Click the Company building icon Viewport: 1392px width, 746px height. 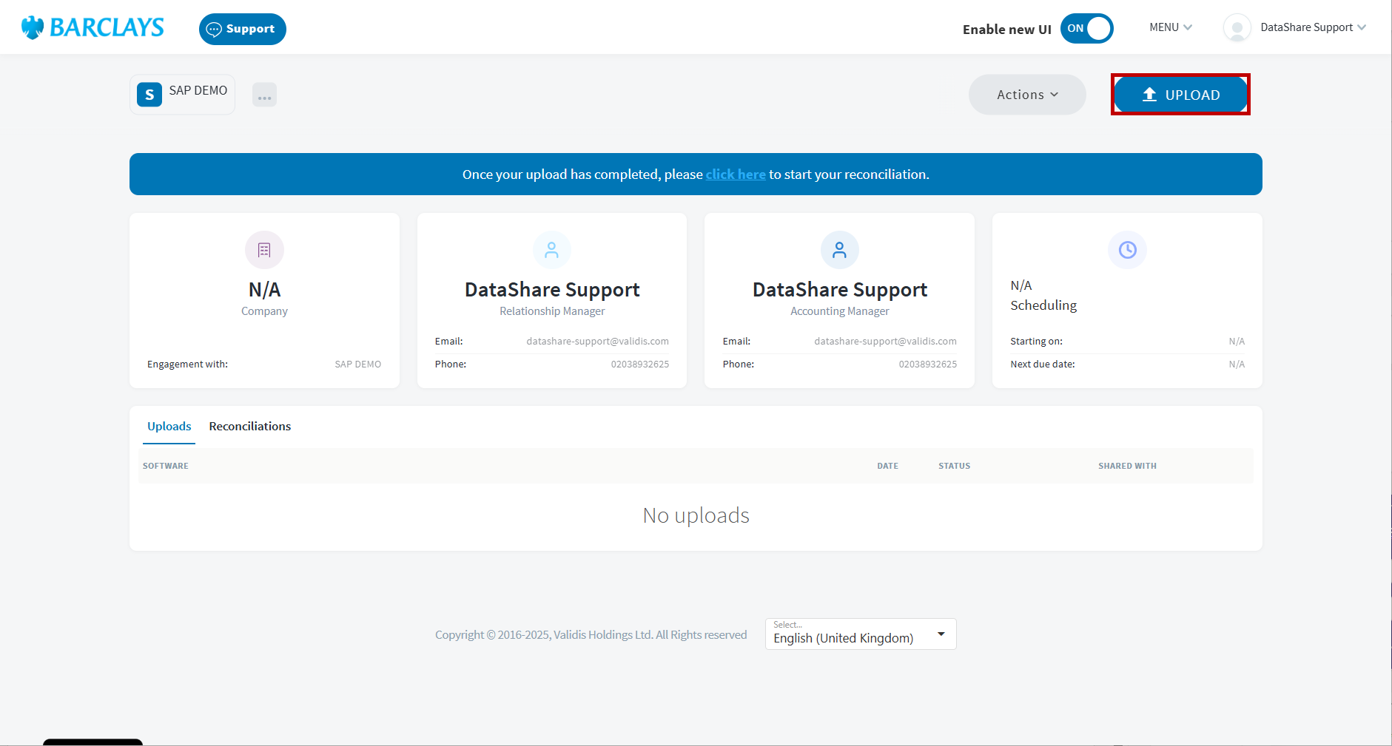coord(264,250)
